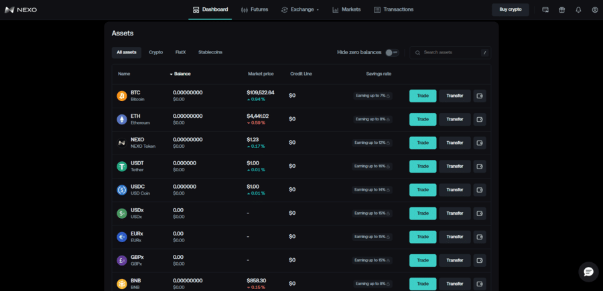The height and width of the screenshot is (291, 603).
Task: Click the wallet icon in GBPx row
Action: [480, 260]
